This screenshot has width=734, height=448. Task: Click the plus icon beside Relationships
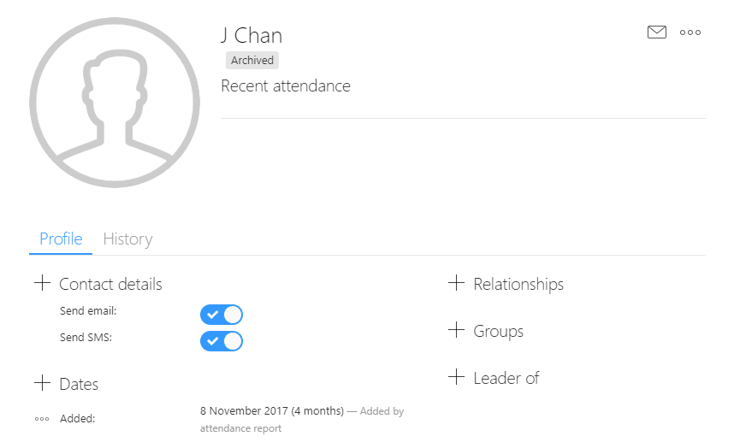457,283
